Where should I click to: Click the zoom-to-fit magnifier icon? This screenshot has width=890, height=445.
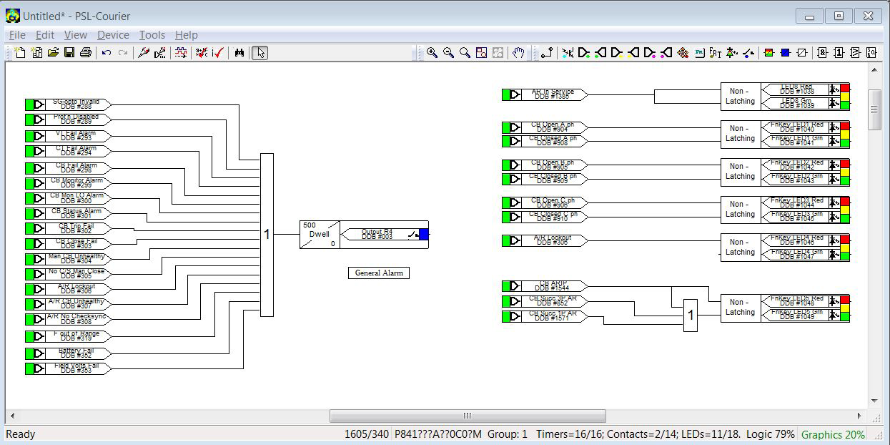tap(465, 52)
